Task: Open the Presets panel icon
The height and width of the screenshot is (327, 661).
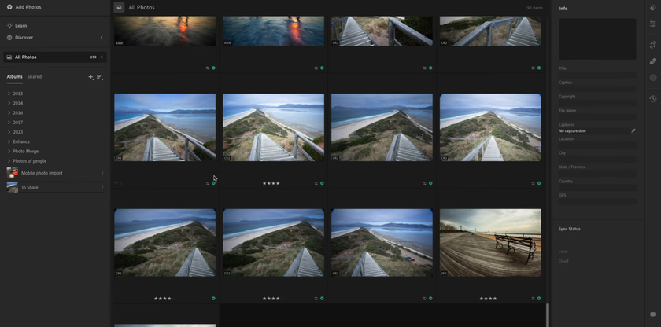Action: 653,8
